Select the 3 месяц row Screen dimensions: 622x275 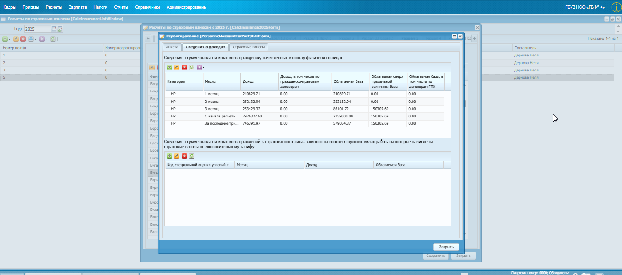[304, 109]
